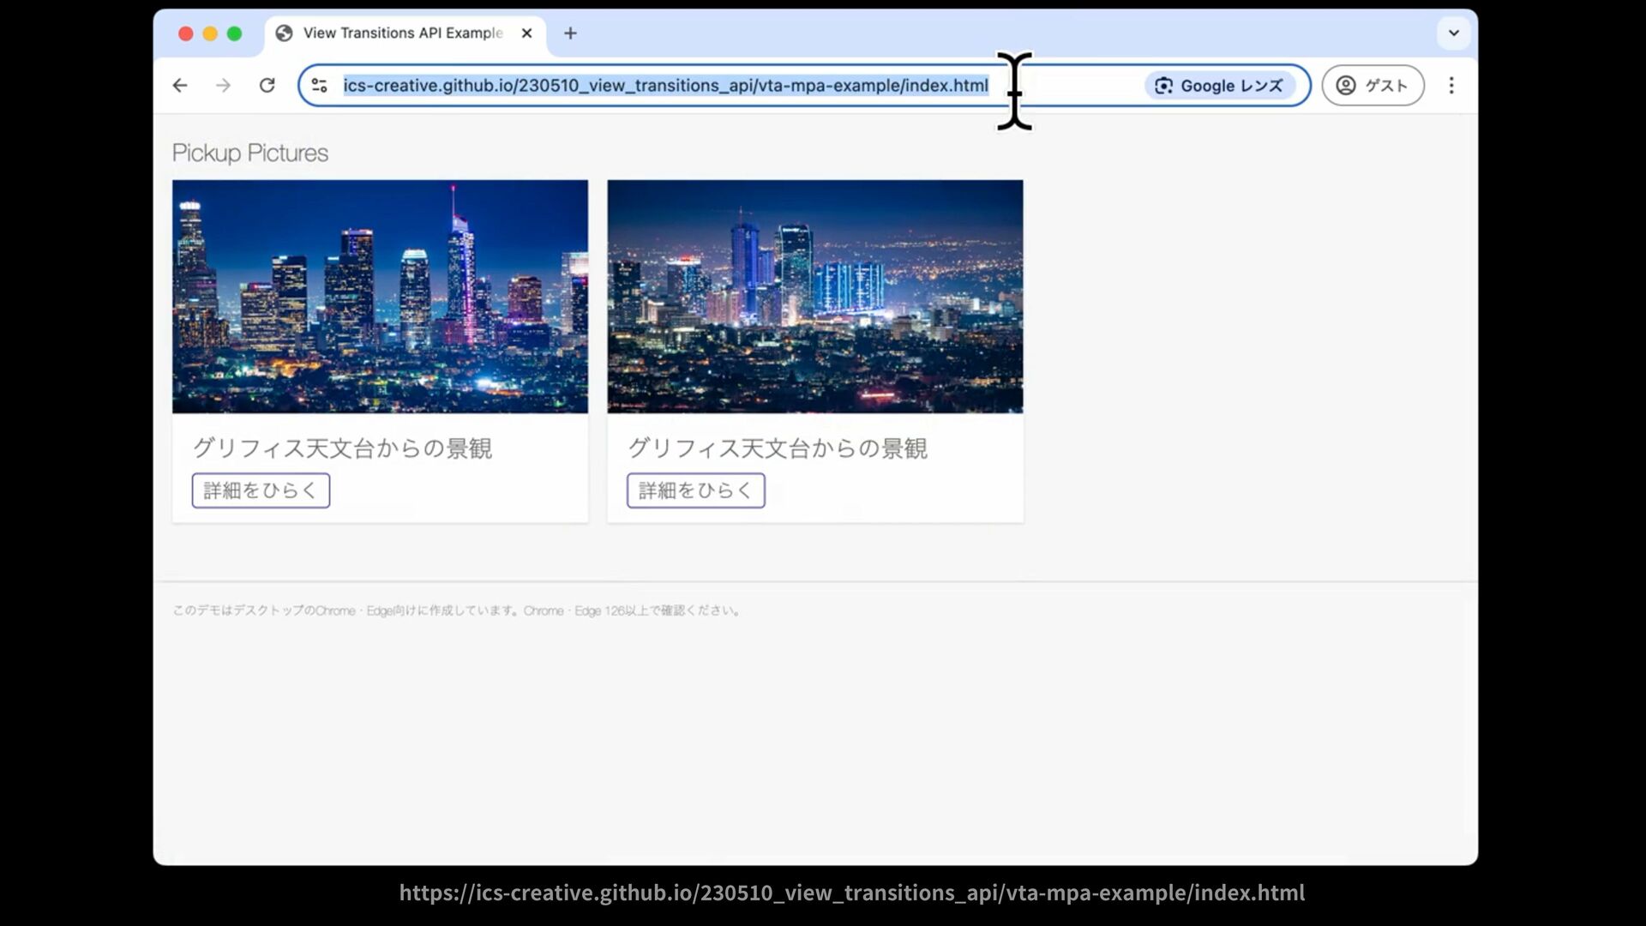Screen dimensions: 1646x926
Task: Click 詳細をひらく button on first card
Action: [261, 490]
